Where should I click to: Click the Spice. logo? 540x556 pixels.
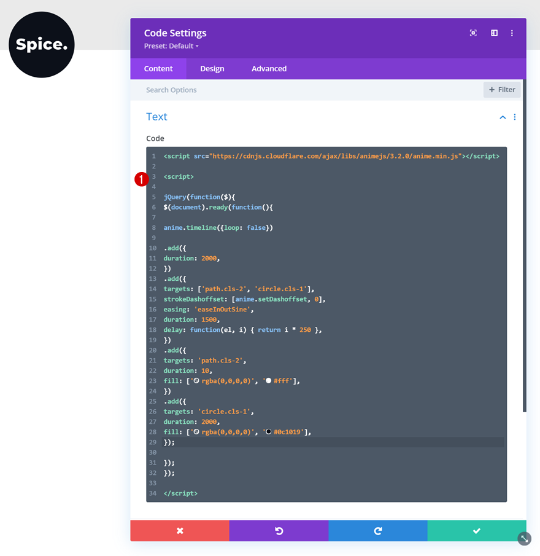click(42, 45)
